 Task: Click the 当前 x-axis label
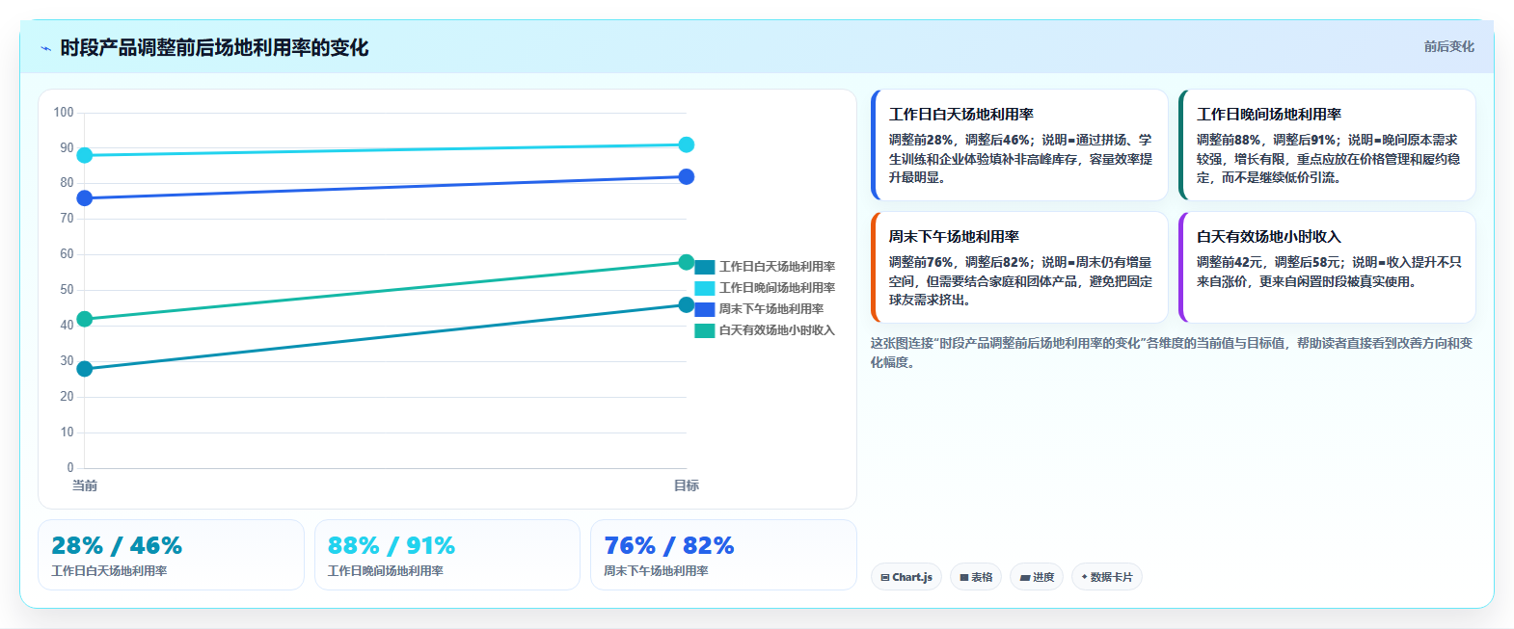(85, 485)
